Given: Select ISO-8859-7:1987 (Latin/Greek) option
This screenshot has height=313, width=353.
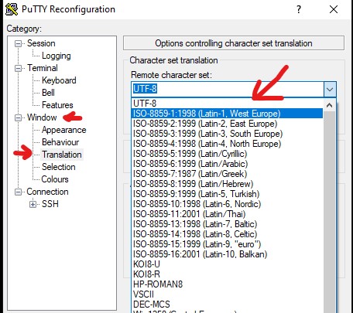Looking at the screenshot, I should point(227,174).
